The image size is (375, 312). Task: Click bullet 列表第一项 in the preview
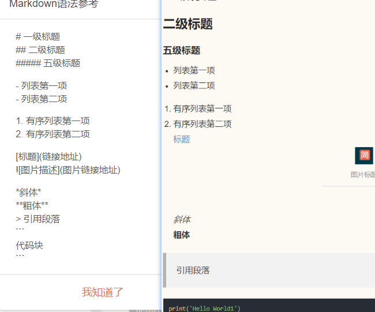coord(194,70)
